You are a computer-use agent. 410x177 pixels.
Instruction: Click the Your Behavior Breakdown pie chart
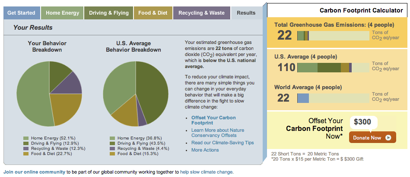49,93
